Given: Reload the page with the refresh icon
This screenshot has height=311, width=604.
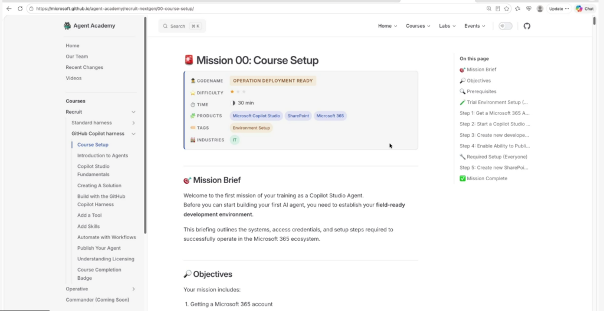Looking at the screenshot, I should (x=20, y=8).
